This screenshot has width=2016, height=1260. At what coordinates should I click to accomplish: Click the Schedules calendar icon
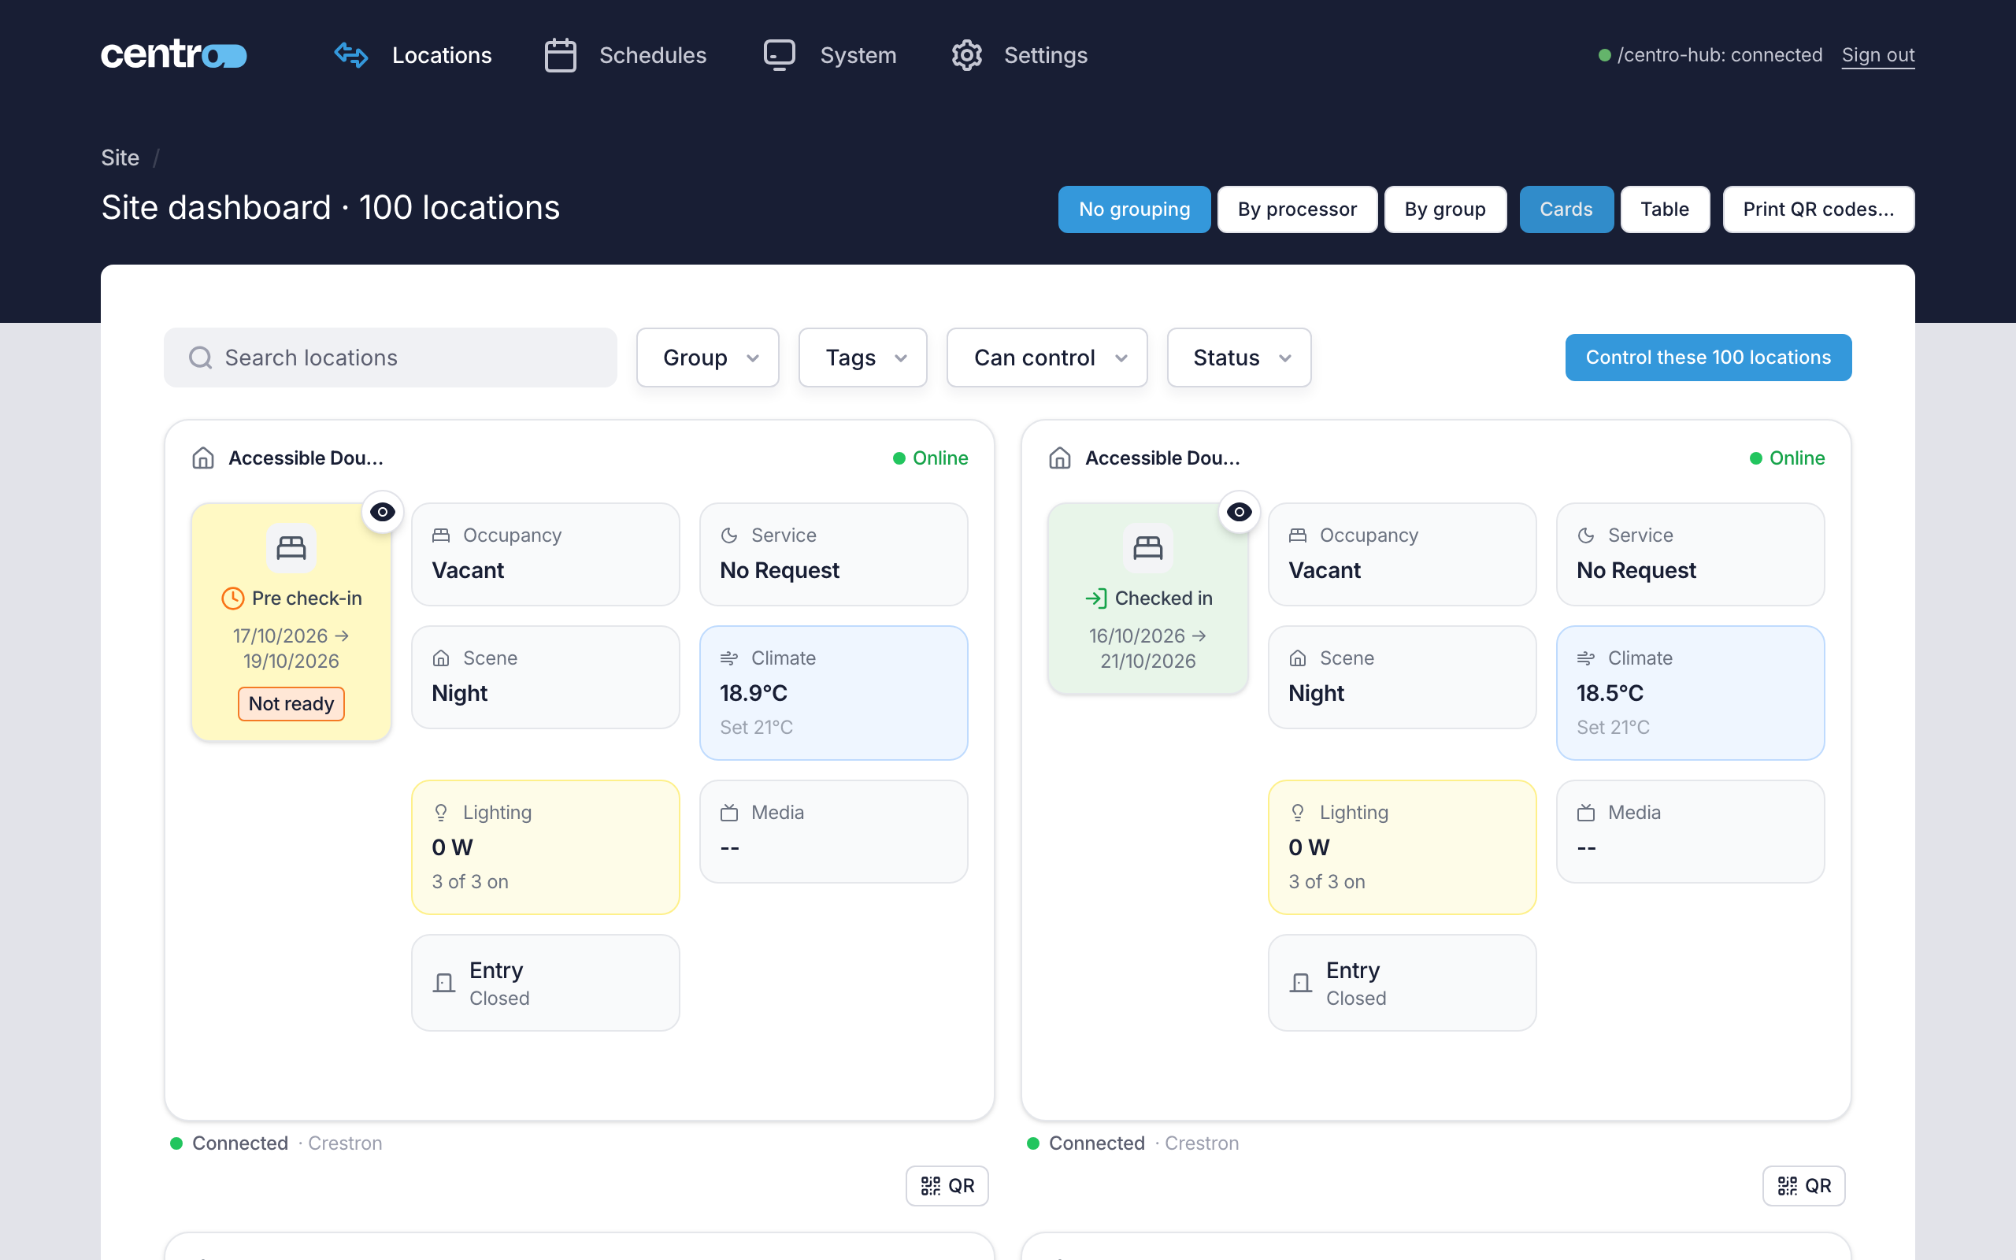(x=560, y=55)
